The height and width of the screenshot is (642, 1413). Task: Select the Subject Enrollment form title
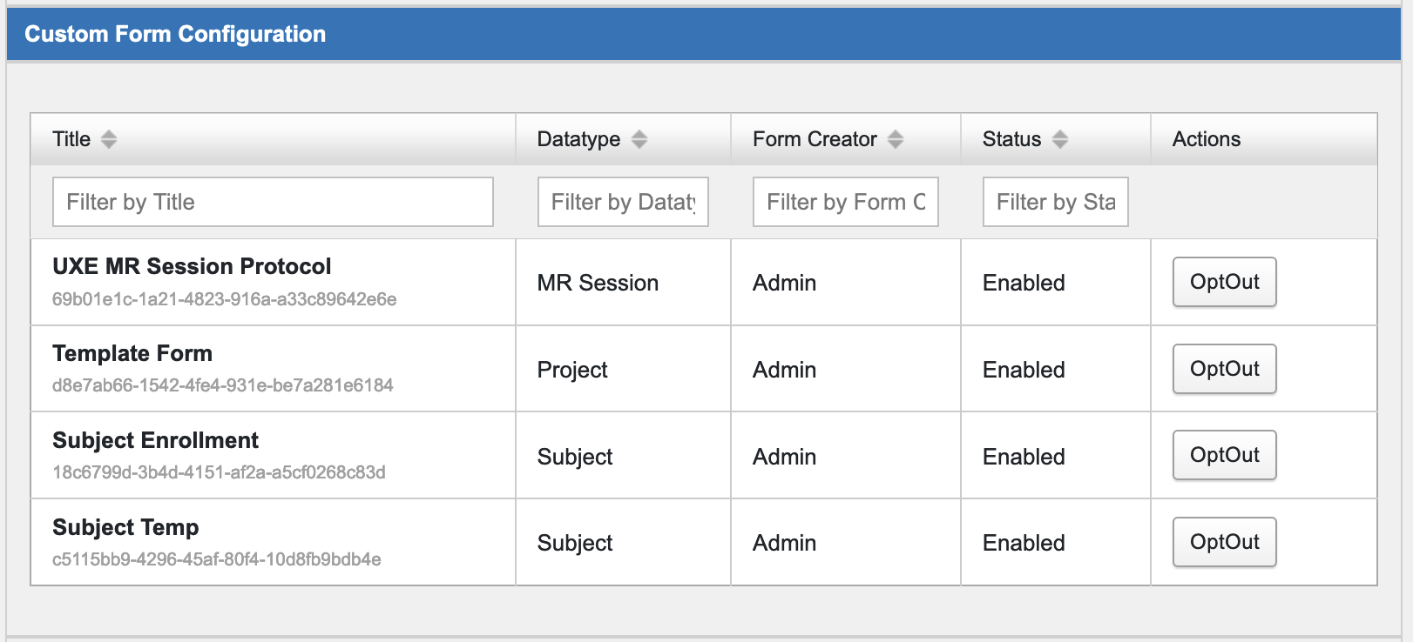(155, 441)
